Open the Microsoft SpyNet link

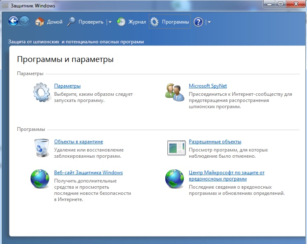pos(208,86)
